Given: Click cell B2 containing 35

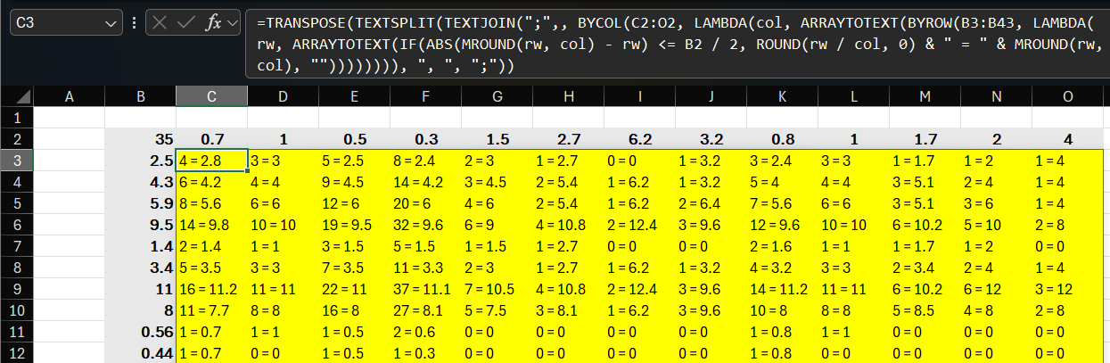Looking at the screenshot, I should coord(140,139).
